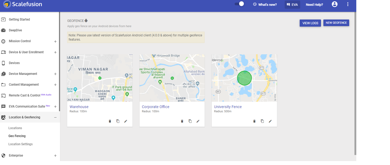The height and width of the screenshot is (165, 390).
Task: Open the Warehouse title link
Action: pyautogui.click(x=79, y=107)
